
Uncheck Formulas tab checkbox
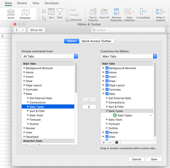tap(107, 89)
